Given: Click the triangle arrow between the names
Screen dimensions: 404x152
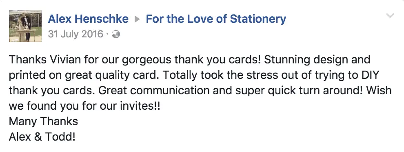Looking at the screenshot, I should pyautogui.click(x=138, y=19).
